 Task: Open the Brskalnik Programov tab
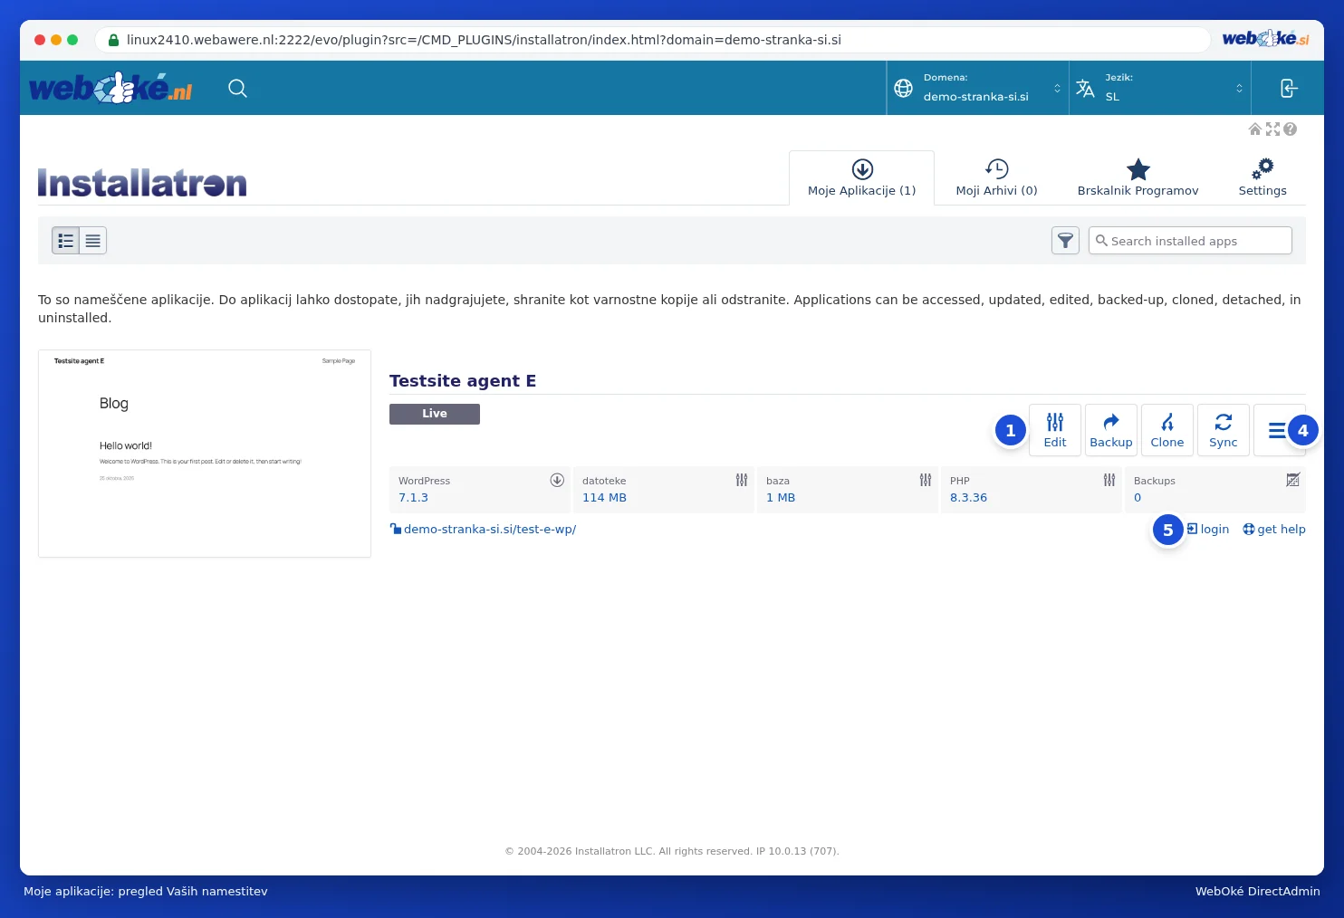point(1138,178)
